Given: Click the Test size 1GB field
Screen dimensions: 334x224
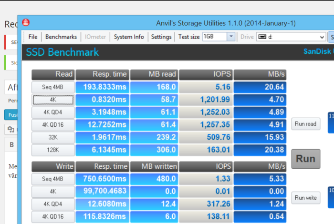Looking at the screenshot, I should click(214, 37).
